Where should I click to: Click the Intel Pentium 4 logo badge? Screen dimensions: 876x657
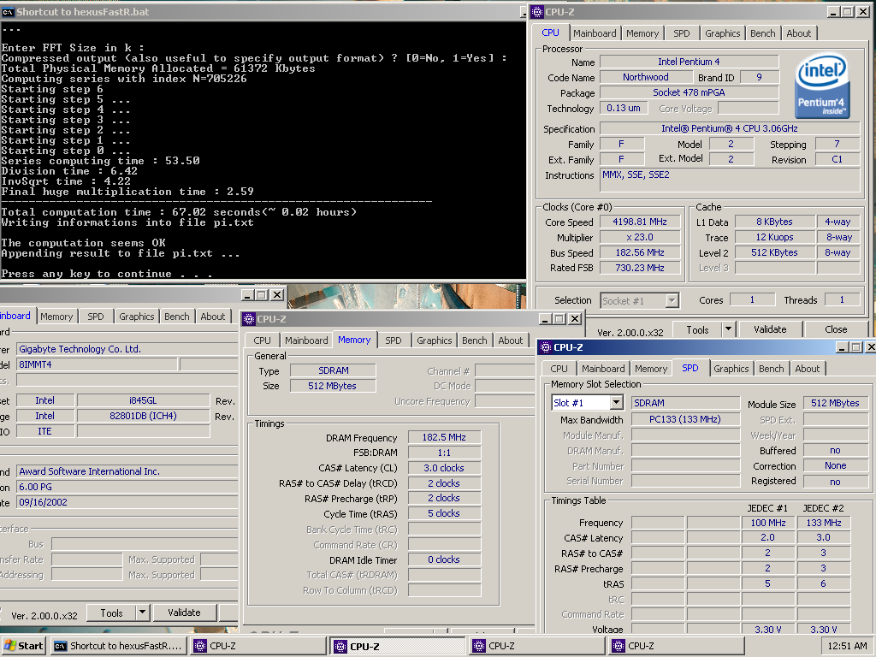click(822, 86)
